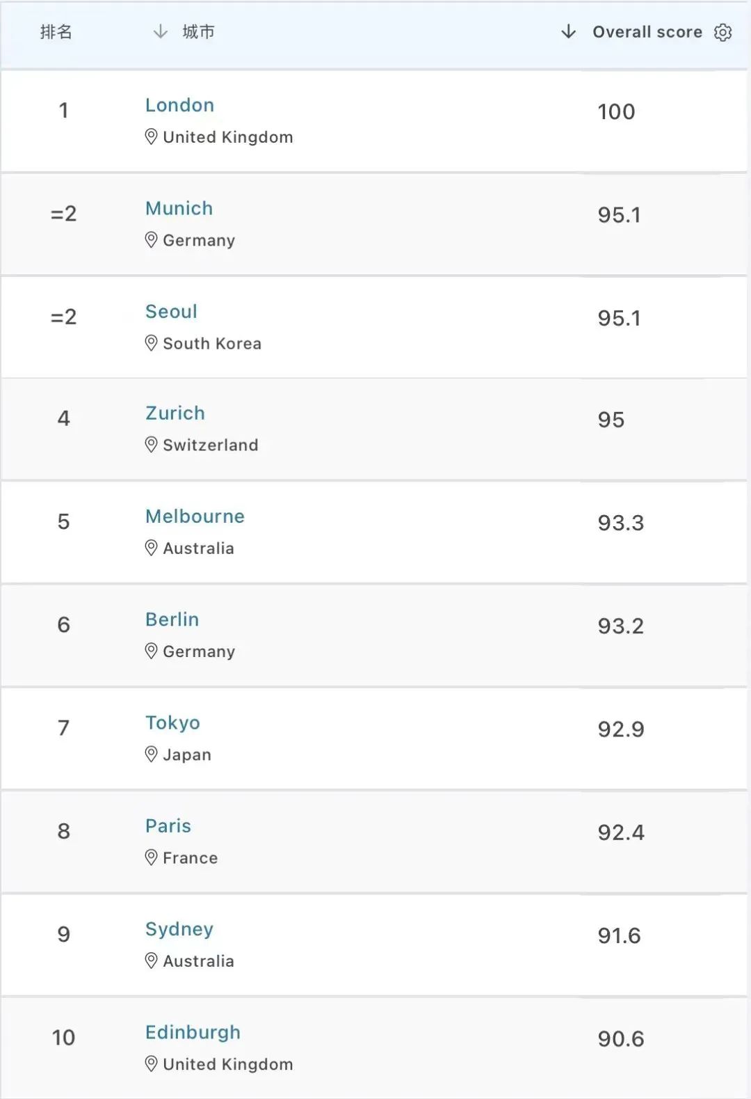Sort table by 城市 column header
The height and width of the screenshot is (1099, 751).
pos(198,32)
